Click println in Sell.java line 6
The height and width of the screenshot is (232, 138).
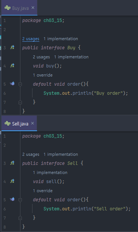click(82, 209)
